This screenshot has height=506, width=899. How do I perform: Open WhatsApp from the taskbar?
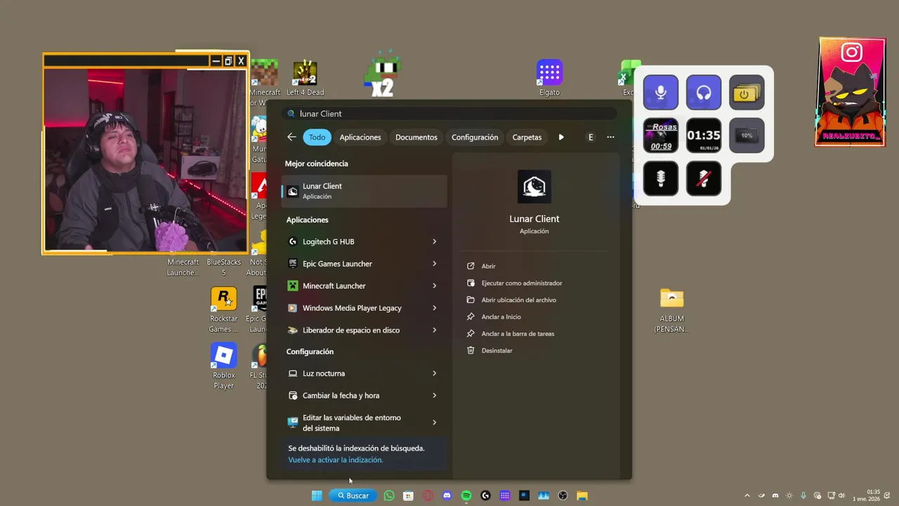389,495
